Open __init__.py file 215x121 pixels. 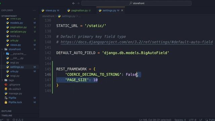tap(17, 58)
